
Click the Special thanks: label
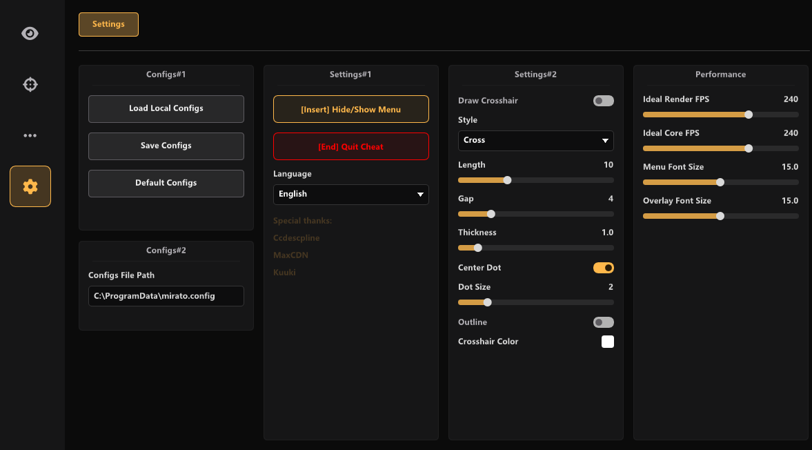302,221
